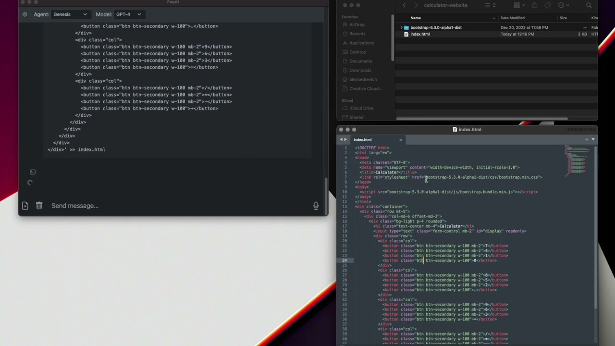Image resolution: width=615 pixels, height=346 pixels.
Task: Click the Finder tags icon
Action: [548, 5]
